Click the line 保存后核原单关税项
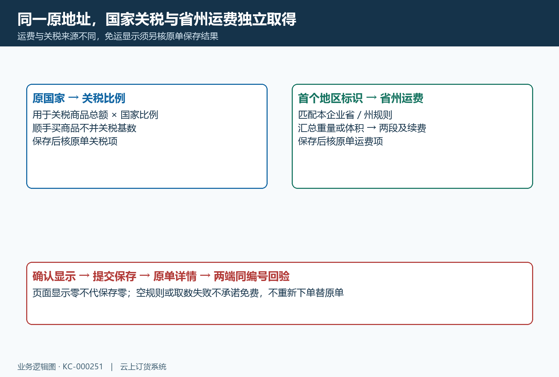Viewport: 559px width, 377px height. coord(75,141)
